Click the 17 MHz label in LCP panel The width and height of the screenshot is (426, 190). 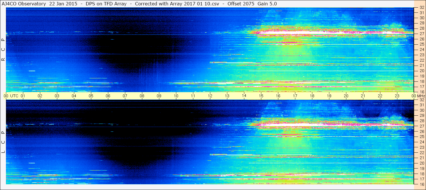click(422, 179)
